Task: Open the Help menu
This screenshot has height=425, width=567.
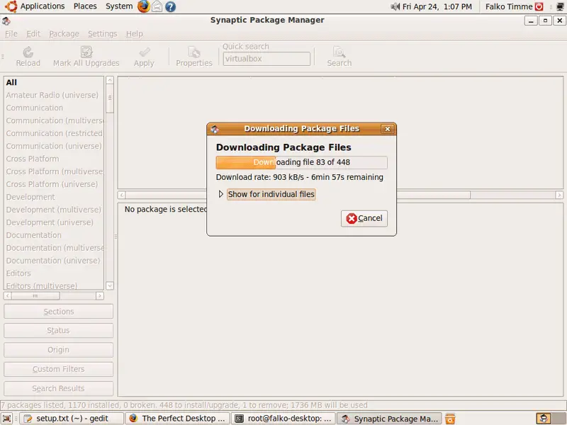Action: click(x=134, y=34)
